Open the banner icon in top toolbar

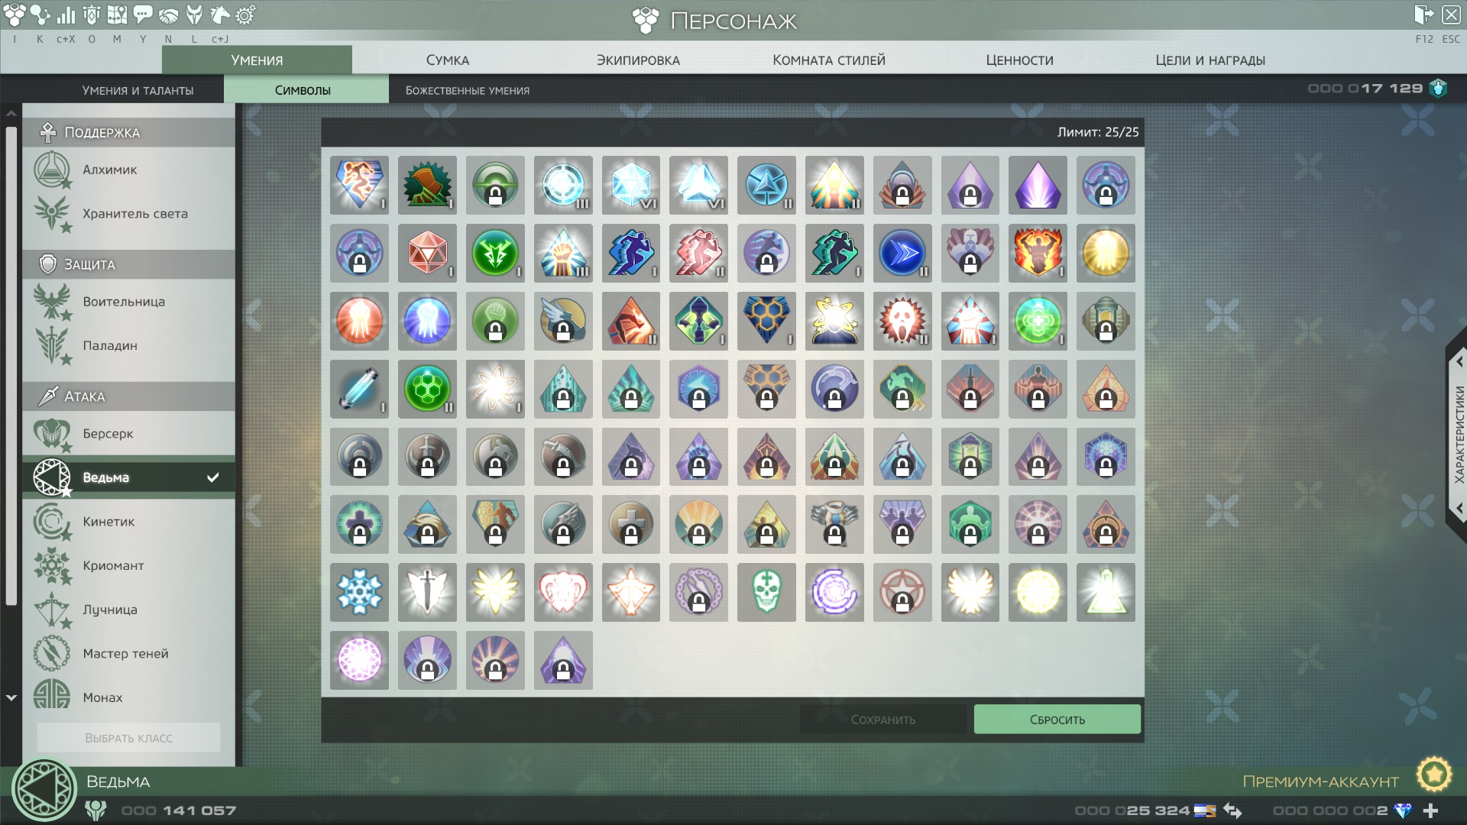[x=92, y=15]
